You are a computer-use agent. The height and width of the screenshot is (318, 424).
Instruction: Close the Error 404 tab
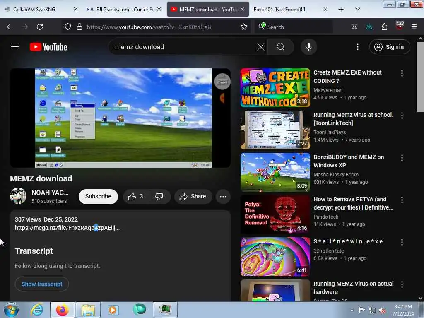pos(325,9)
